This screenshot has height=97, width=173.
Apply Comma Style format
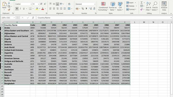86,9
